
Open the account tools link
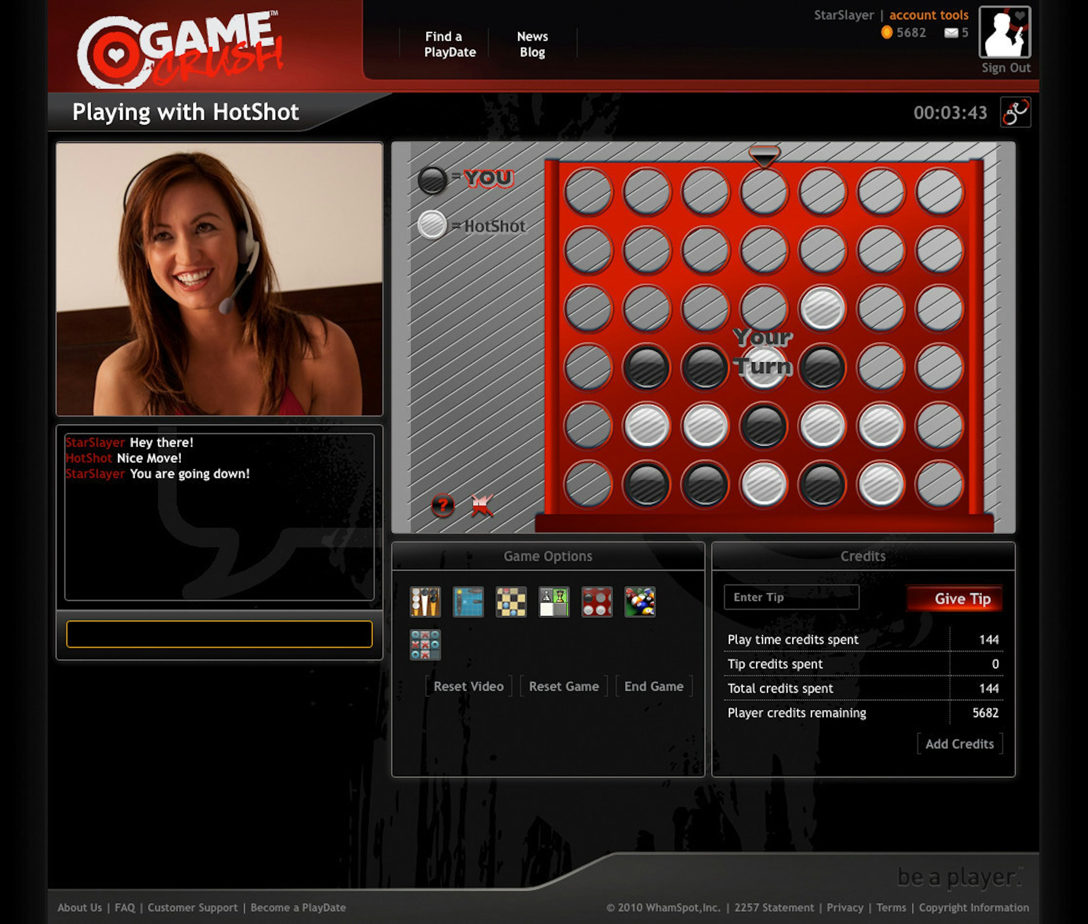click(928, 15)
